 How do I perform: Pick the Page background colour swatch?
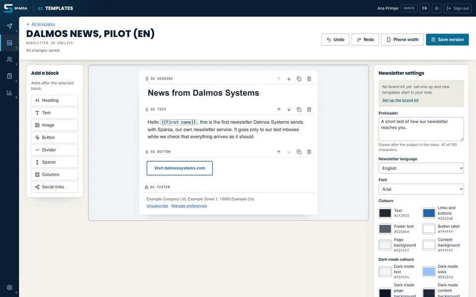coord(385,245)
